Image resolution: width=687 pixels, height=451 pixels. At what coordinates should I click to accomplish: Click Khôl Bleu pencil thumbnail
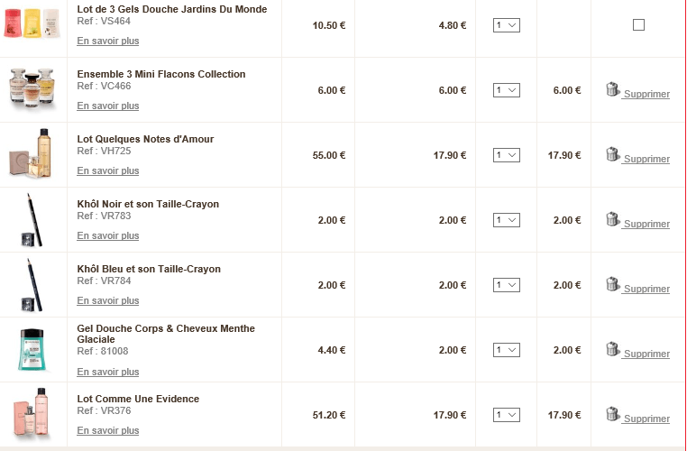point(32,284)
